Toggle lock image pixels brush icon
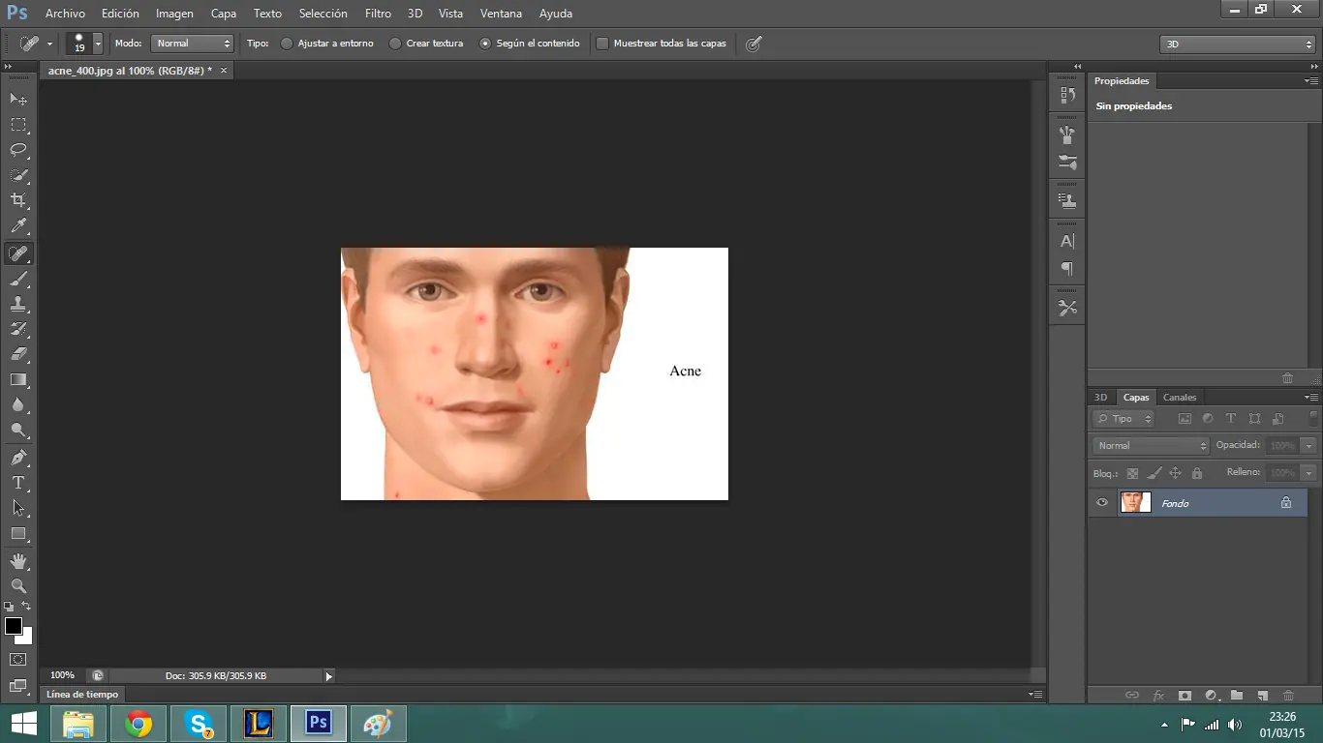Screen dimensions: 1323x743 [x=1154, y=473]
